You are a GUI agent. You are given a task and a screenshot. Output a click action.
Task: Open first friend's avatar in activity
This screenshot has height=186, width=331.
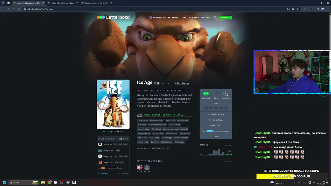[x=139, y=167]
